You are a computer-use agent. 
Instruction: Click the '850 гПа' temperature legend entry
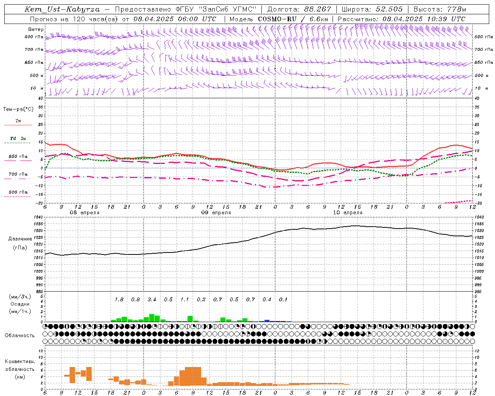[x=18, y=157]
